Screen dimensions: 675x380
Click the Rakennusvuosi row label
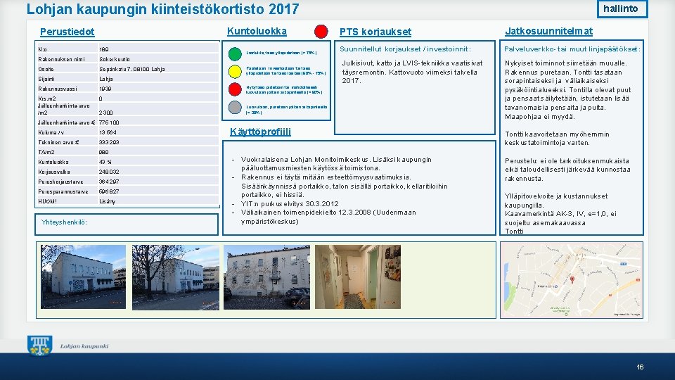coord(58,89)
